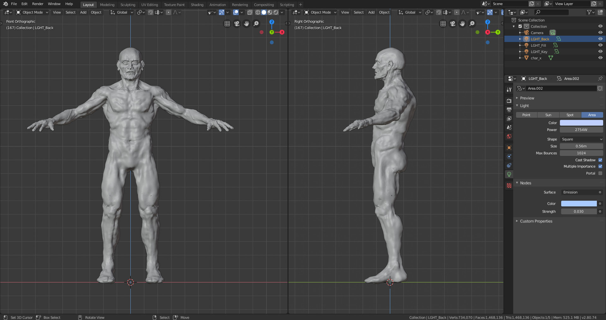606x320 pixels.
Task: Select the Physics Properties icon
Action: (x=509, y=165)
